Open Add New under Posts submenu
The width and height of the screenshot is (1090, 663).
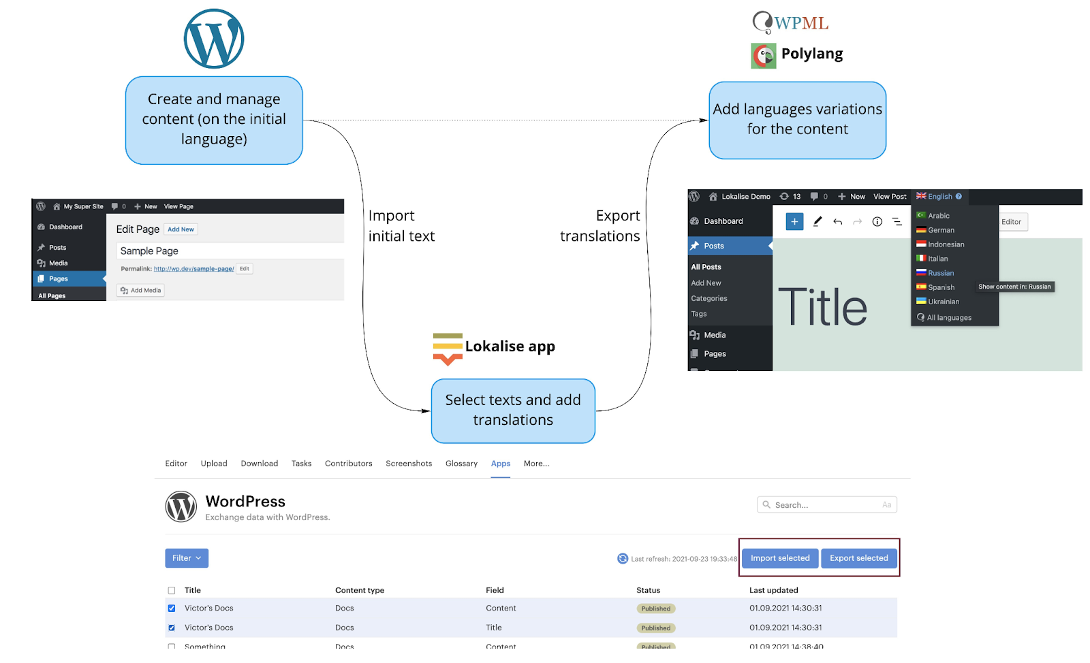(706, 283)
